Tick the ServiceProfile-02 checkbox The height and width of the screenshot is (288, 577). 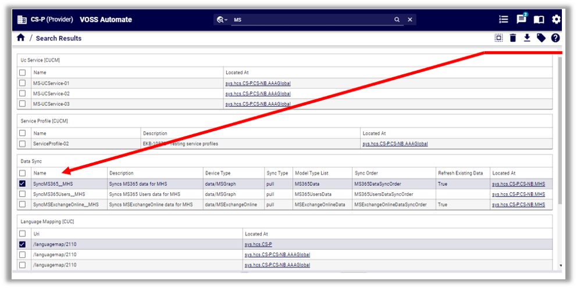pos(23,143)
